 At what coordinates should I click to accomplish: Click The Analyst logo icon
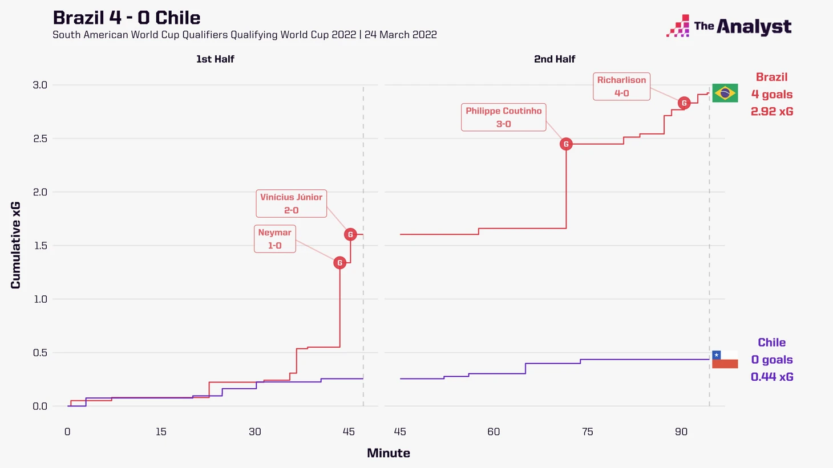(678, 26)
